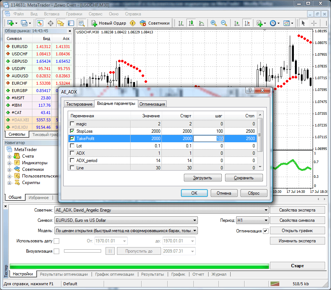
Task: Check the ADX_period variable checkbox
Action: 72,160
